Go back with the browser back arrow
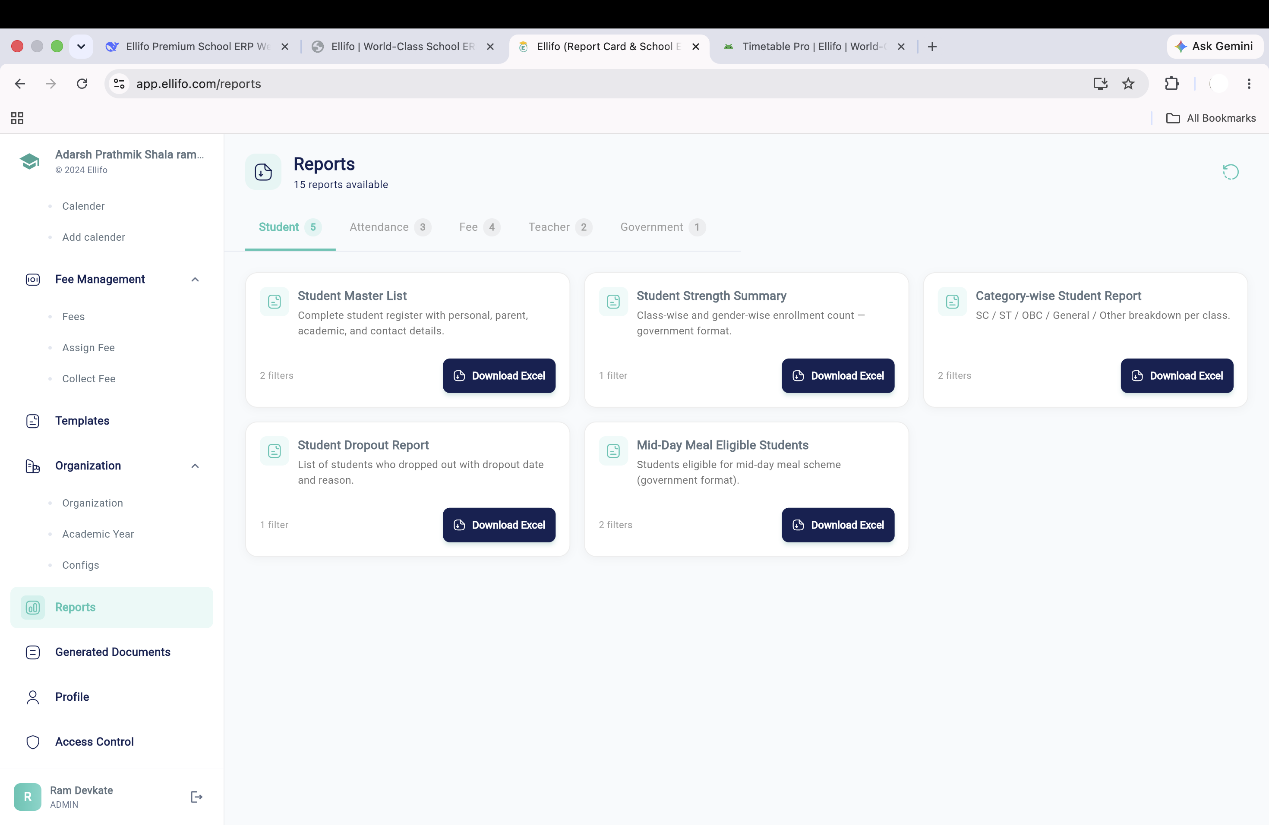 click(x=20, y=84)
